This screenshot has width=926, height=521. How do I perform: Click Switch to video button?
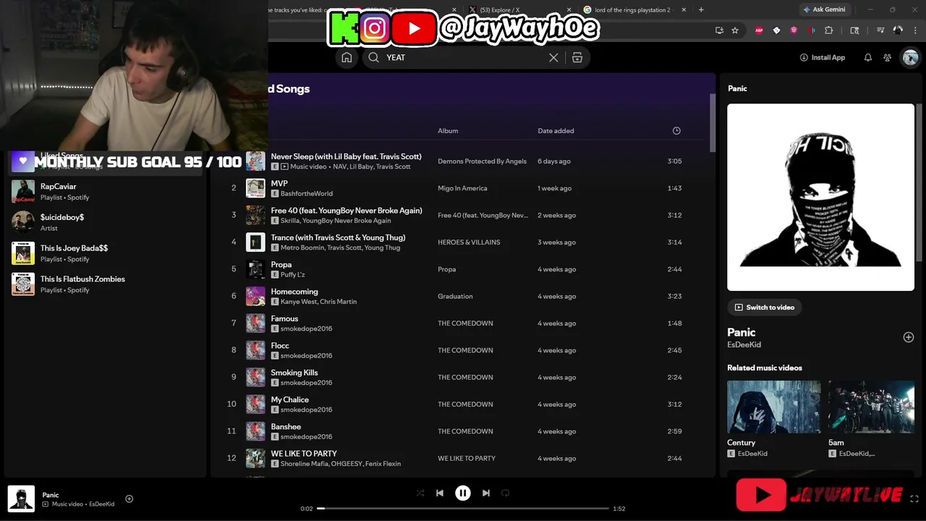coord(764,308)
